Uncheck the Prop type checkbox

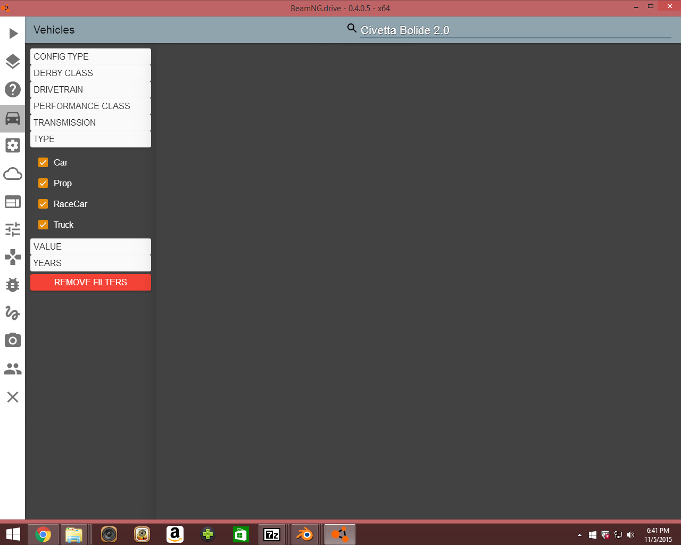point(43,183)
